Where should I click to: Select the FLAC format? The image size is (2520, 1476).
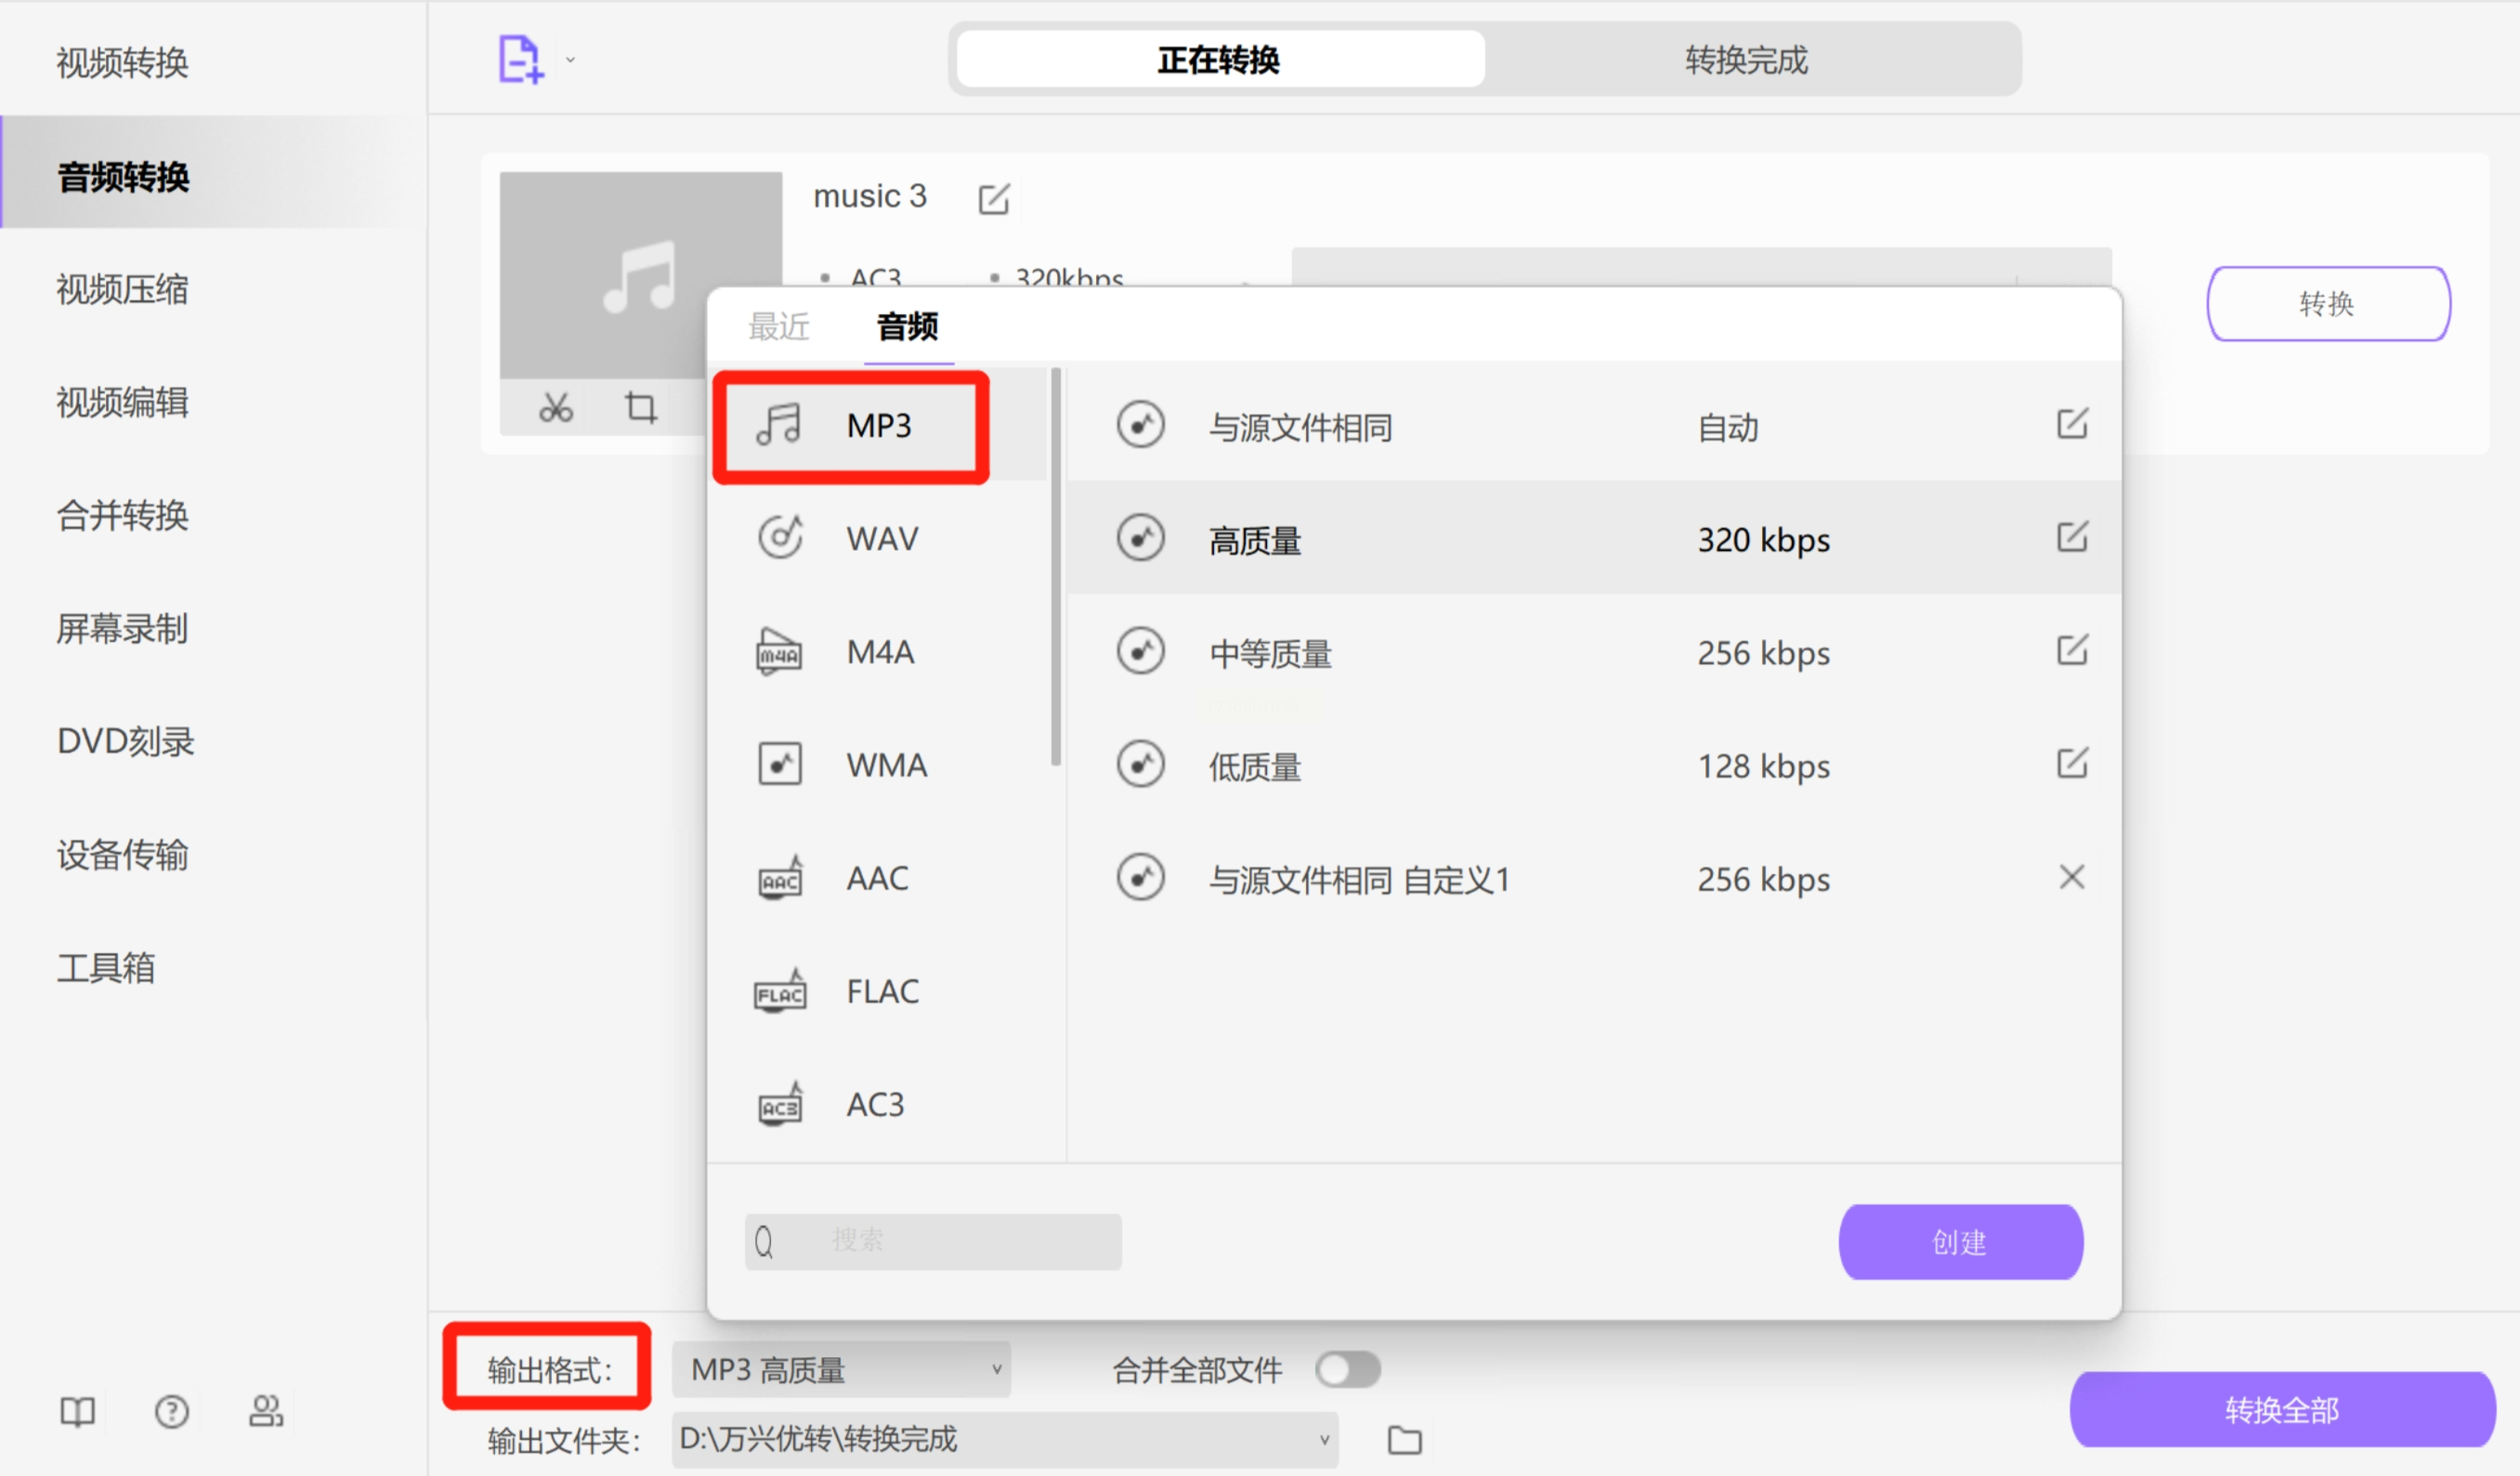[x=880, y=991]
